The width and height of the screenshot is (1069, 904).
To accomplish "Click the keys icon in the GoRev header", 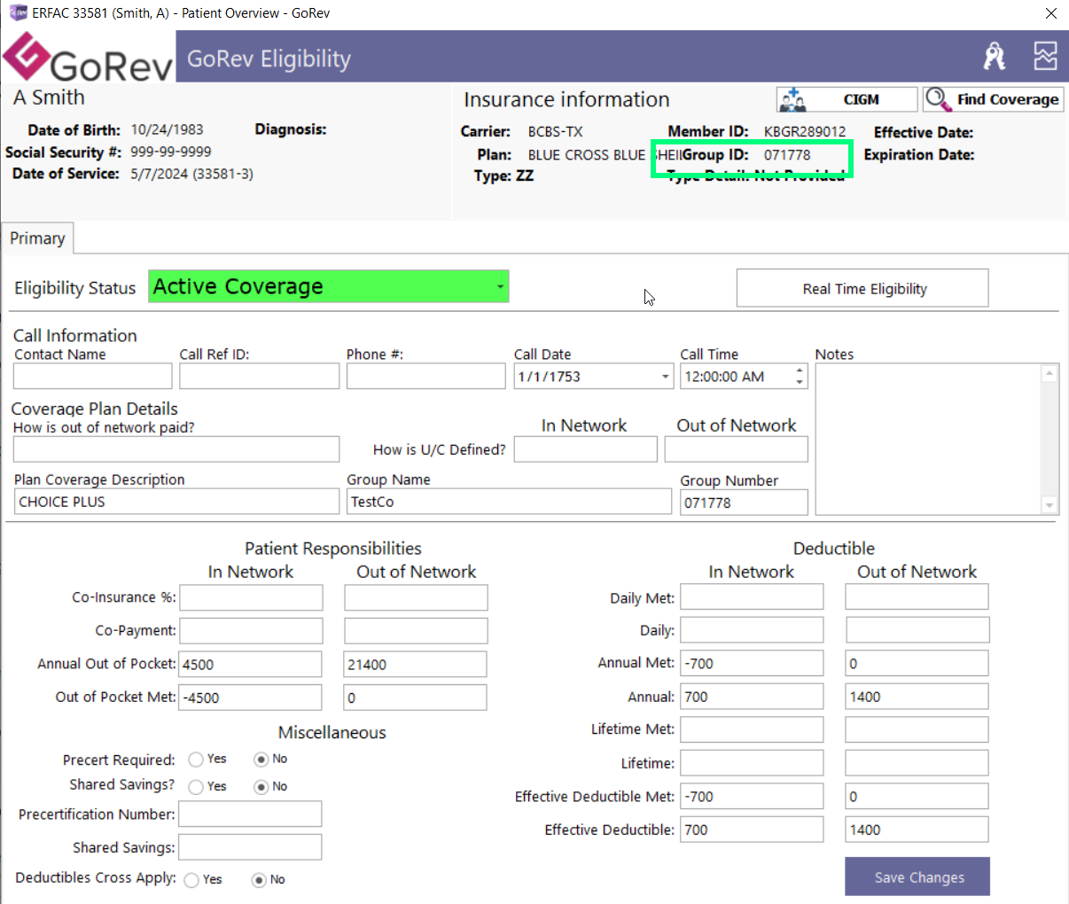I will tap(995, 57).
